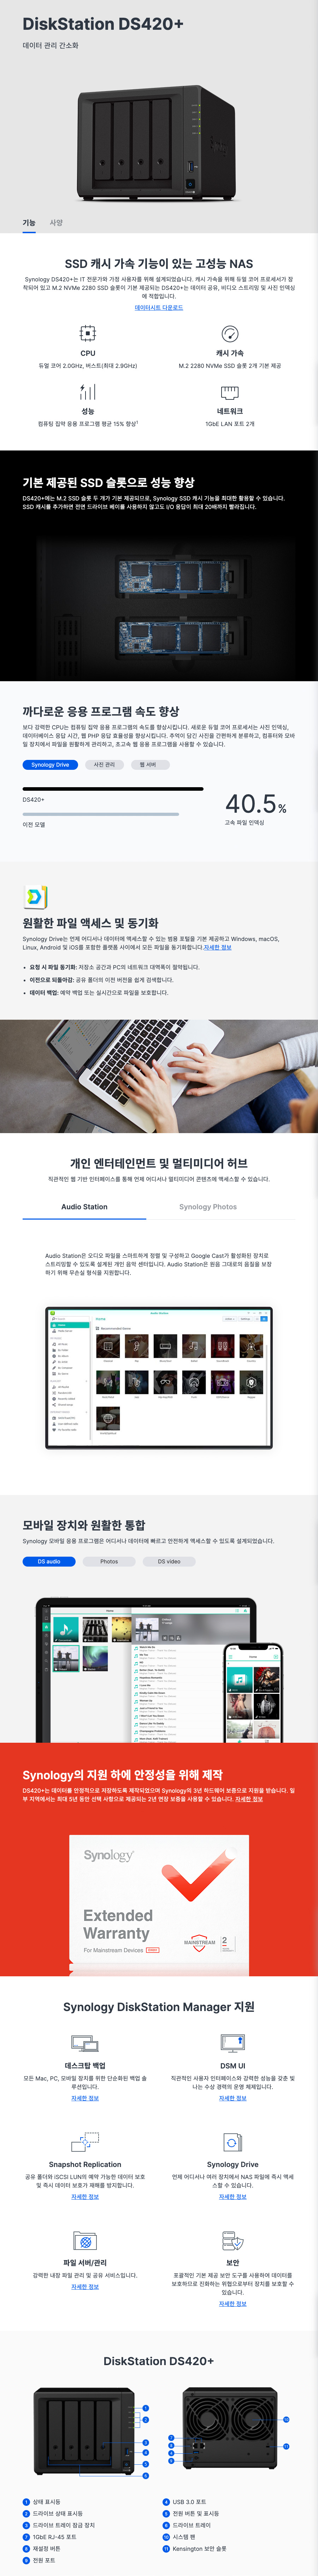Open 자세한 정보 link under 보안
Viewport: 318px width, 2576px height.
click(232, 2304)
